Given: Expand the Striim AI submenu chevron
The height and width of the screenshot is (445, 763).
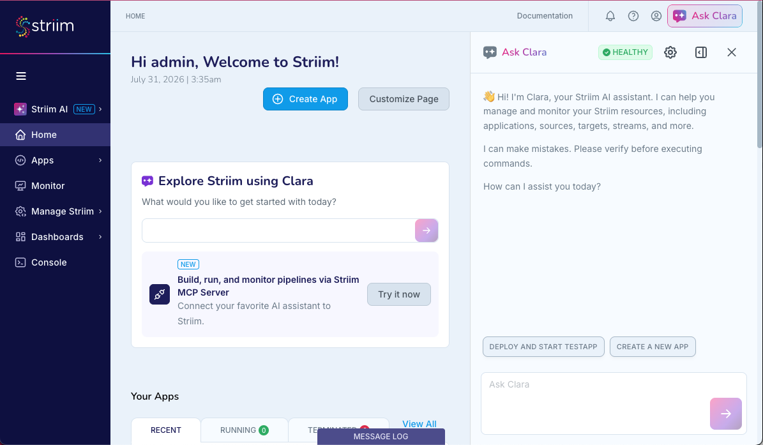Looking at the screenshot, I should (x=100, y=109).
